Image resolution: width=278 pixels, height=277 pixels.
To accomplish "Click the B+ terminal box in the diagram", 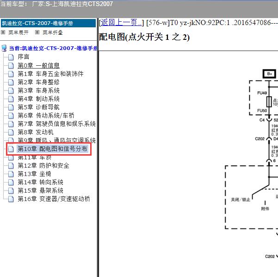I will click(269, 74).
